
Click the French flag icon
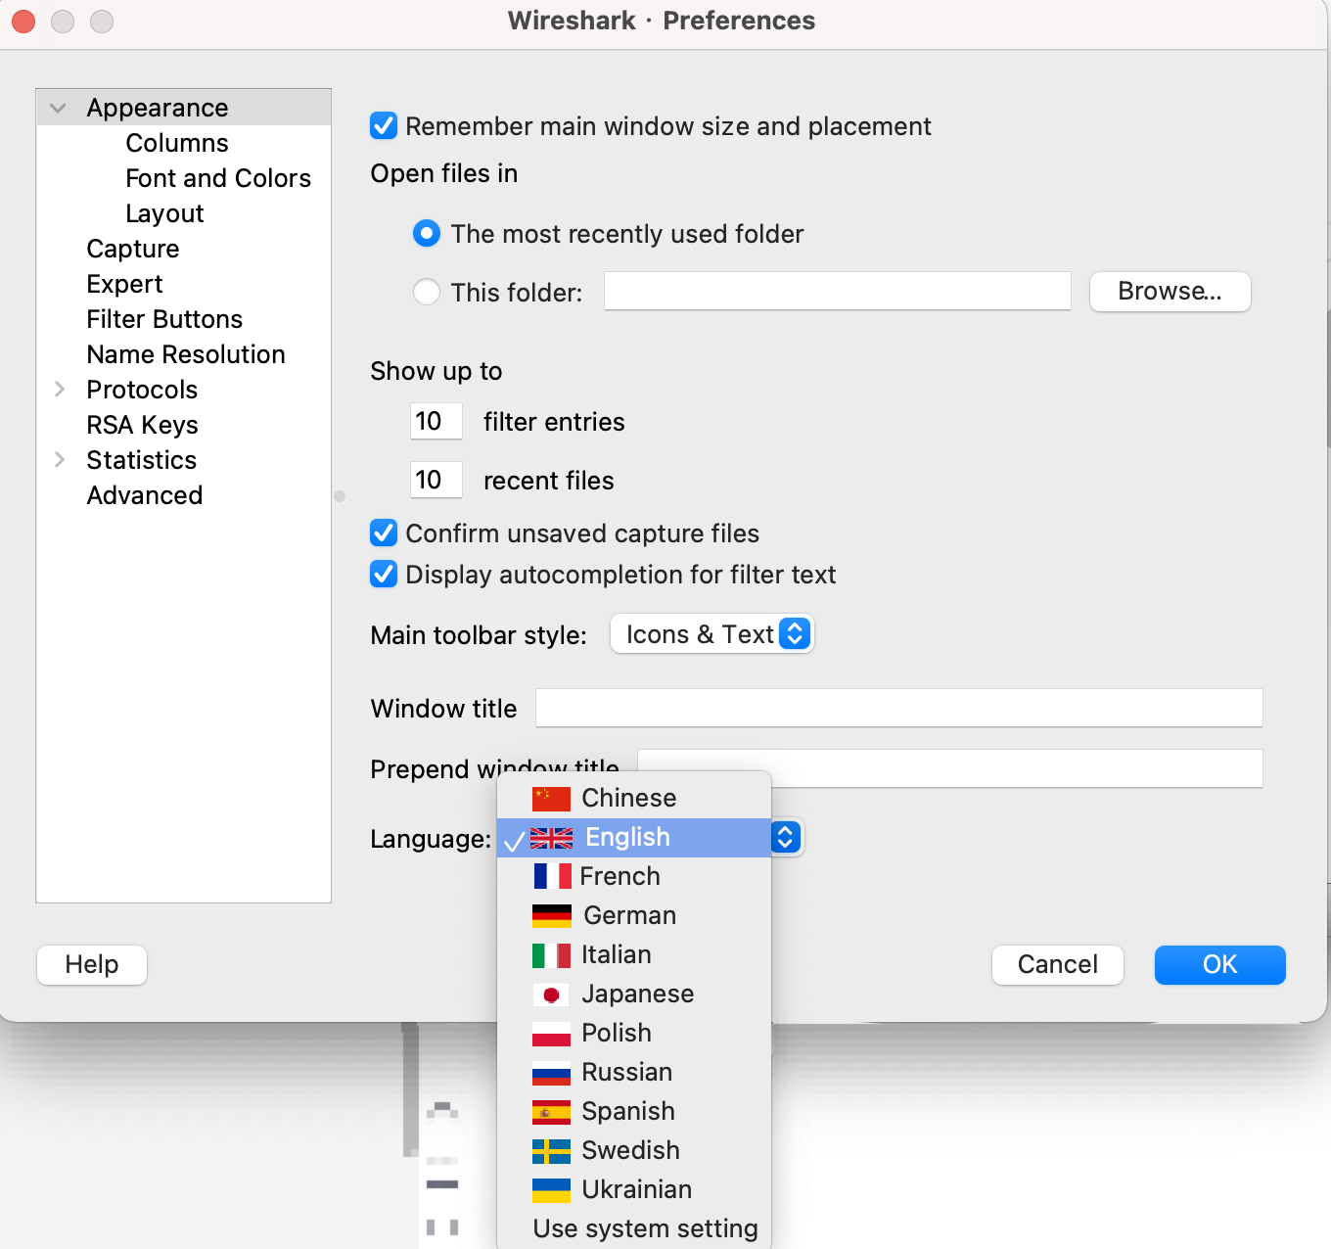[x=552, y=876]
